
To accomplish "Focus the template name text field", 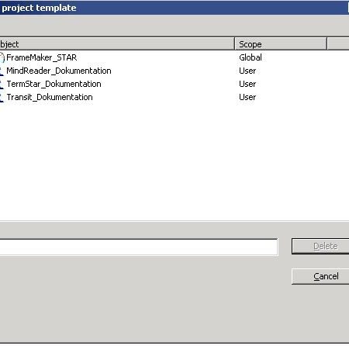I will coord(139,247).
